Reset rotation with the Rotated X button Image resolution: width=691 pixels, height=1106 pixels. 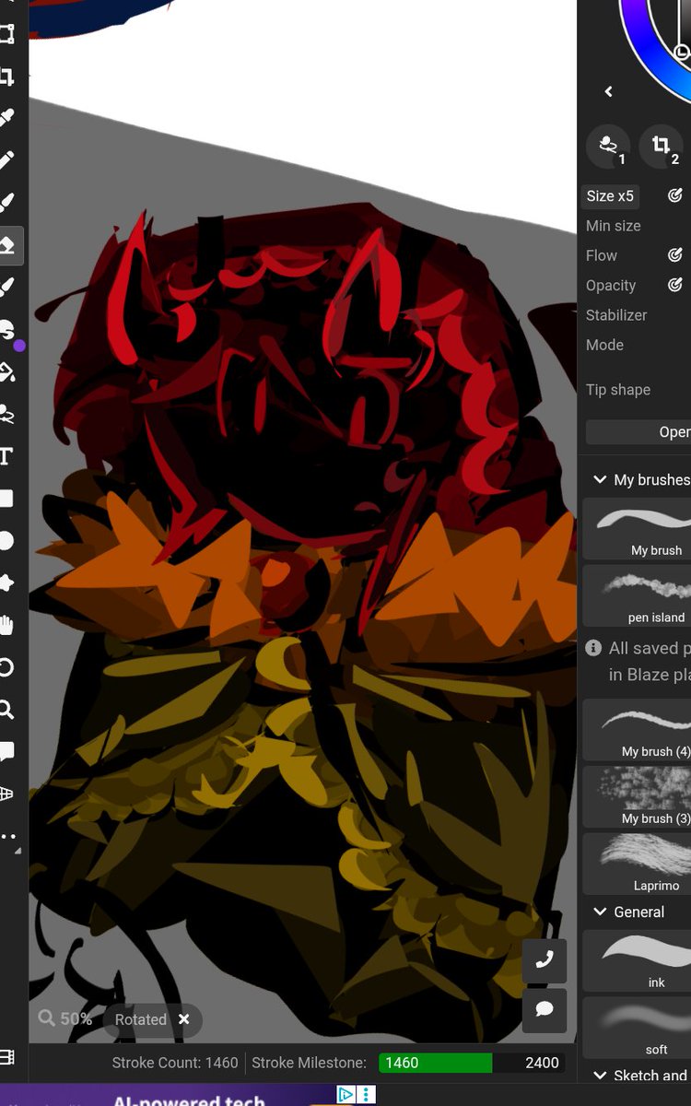point(183,1019)
